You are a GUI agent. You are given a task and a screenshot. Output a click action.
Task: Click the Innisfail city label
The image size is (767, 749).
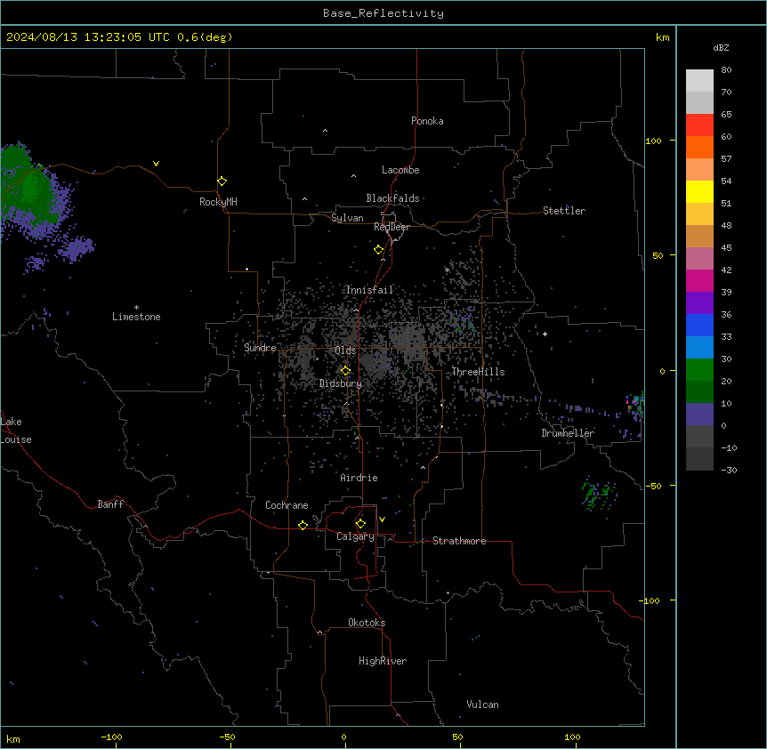click(369, 290)
